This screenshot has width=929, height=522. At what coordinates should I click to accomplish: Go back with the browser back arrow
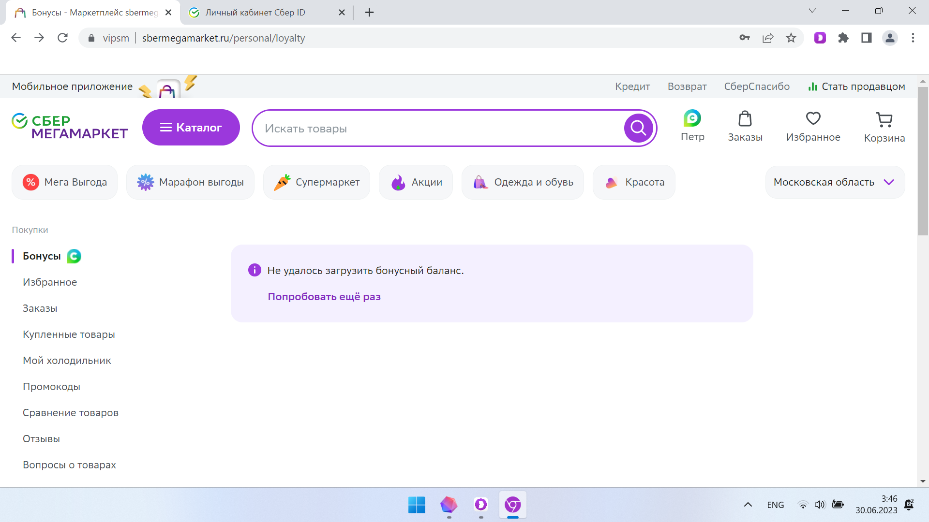click(16, 38)
